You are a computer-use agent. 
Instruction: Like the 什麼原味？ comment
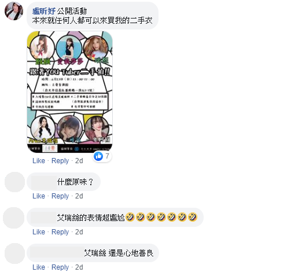[39, 196]
